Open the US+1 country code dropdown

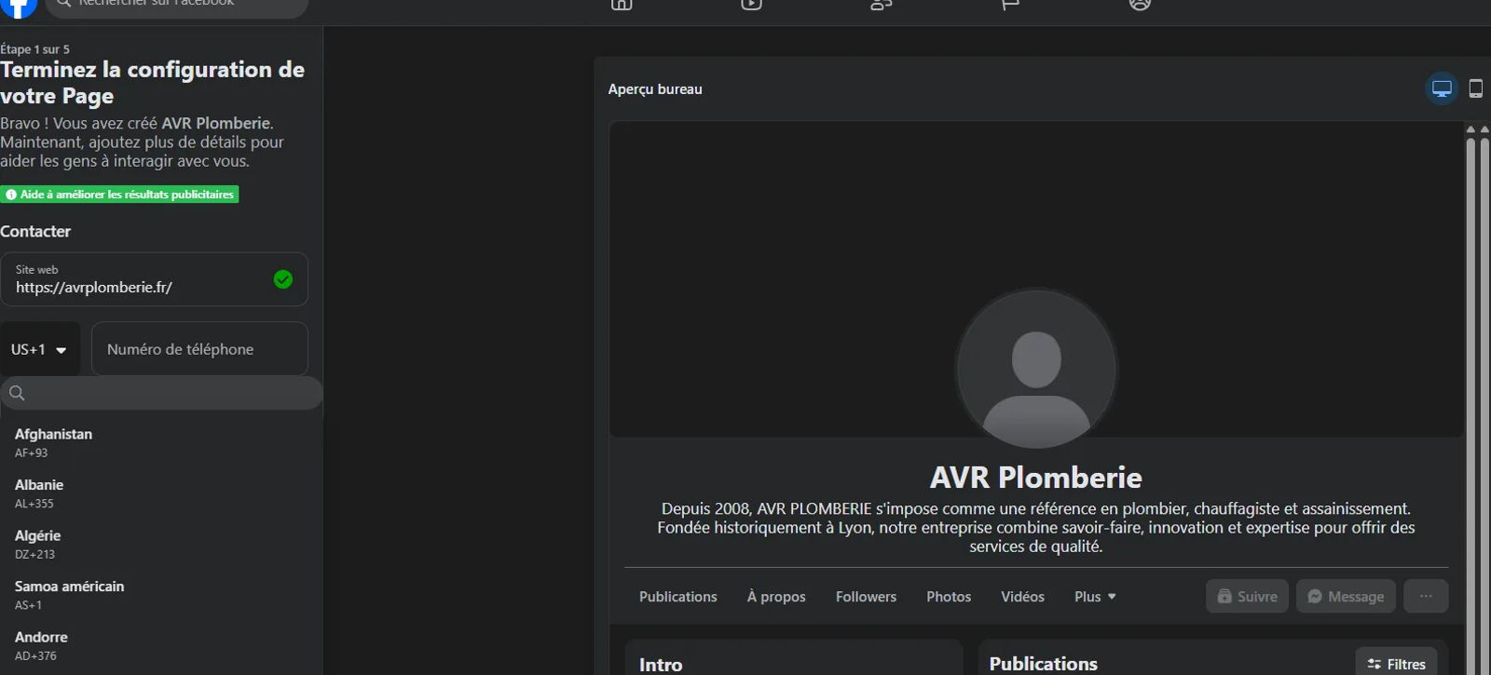[39, 349]
